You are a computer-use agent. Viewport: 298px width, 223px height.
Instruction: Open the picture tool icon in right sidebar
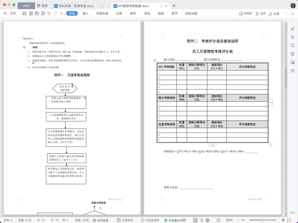point(292,62)
